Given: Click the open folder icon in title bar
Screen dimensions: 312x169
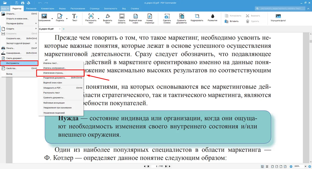Looking at the screenshot, I should (5, 3).
